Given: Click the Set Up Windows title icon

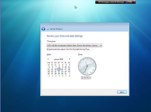Looking at the screenshot, I should pos(48,29).
